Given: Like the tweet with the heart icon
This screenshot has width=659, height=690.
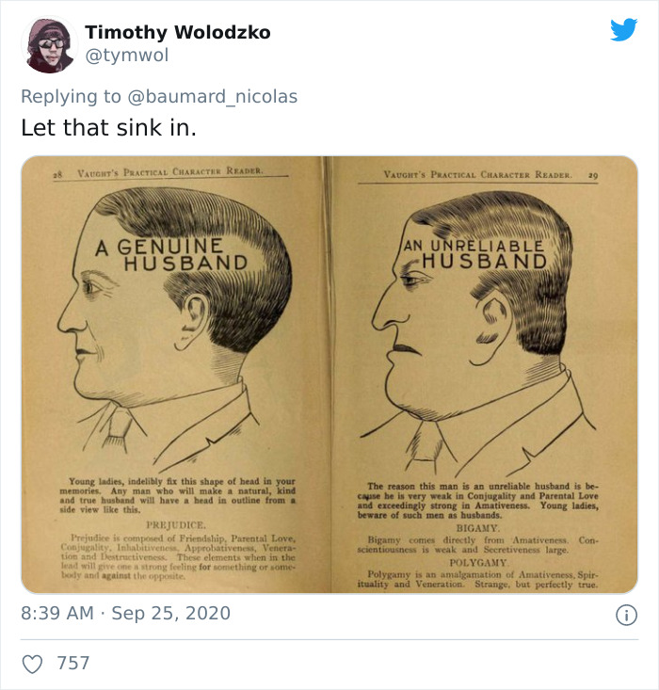Looking at the screenshot, I should click(33, 664).
